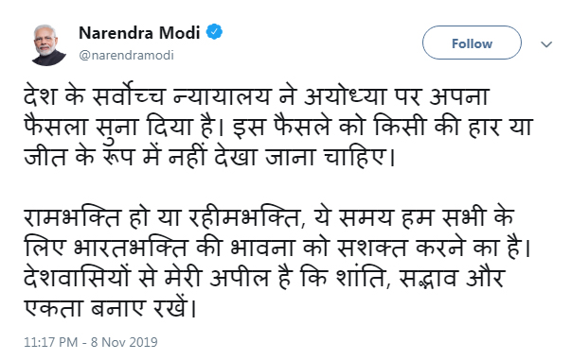Click the word "न्यायालय" in the tweet

click(x=223, y=96)
